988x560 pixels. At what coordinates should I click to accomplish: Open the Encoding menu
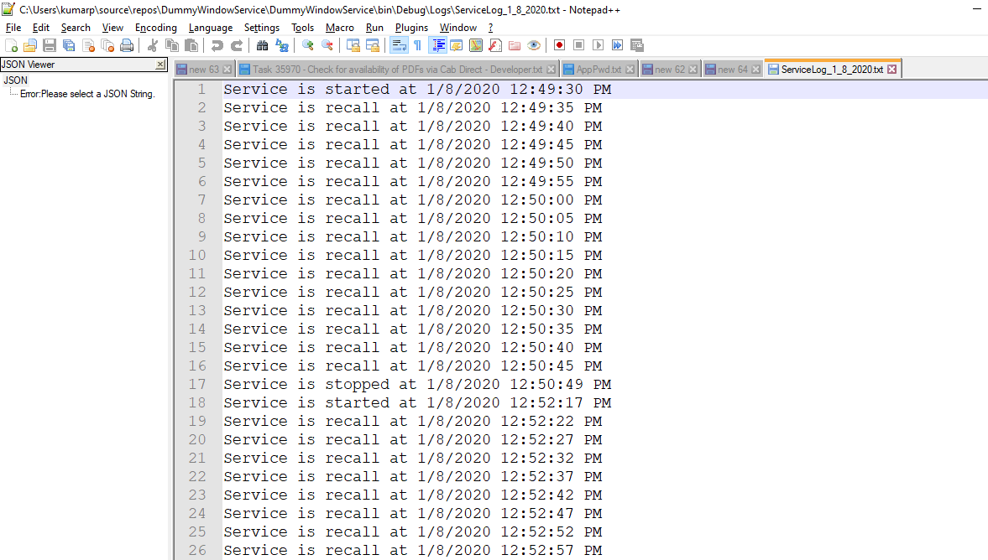155,27
